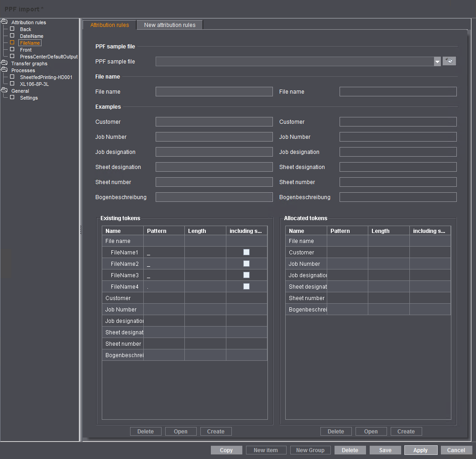Switch to the New attribution rules tab
Screen dimensions: 476x459
[x=169, y=25]
